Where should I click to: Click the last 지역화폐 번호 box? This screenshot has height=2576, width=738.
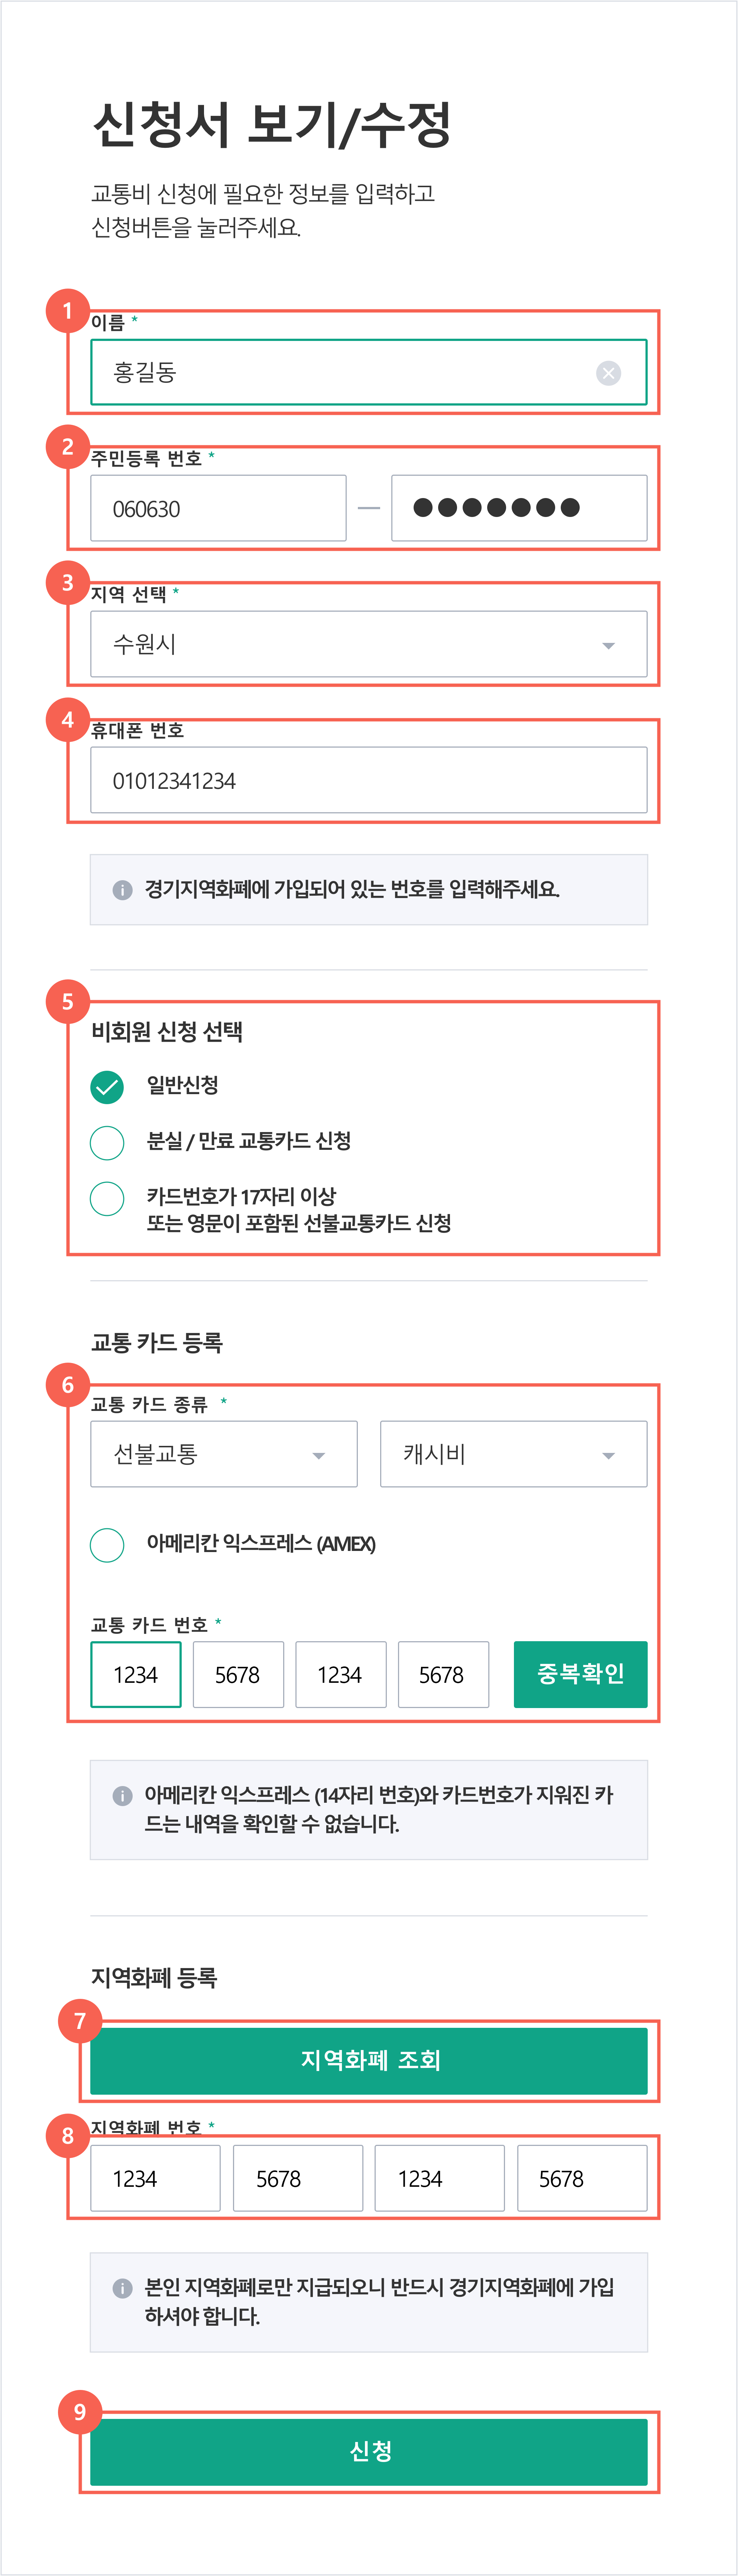pos(582,2178)
